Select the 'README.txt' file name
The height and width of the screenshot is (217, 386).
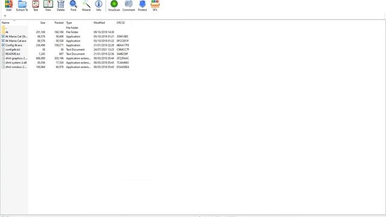click(13, 54)
